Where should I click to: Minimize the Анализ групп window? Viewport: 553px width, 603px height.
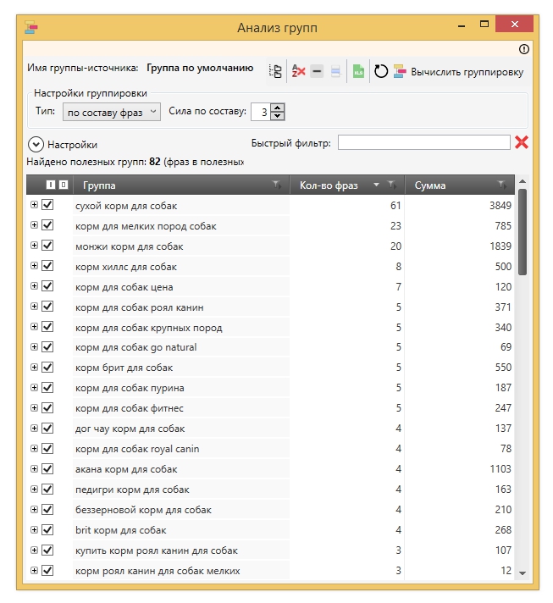tap(462, 25)
